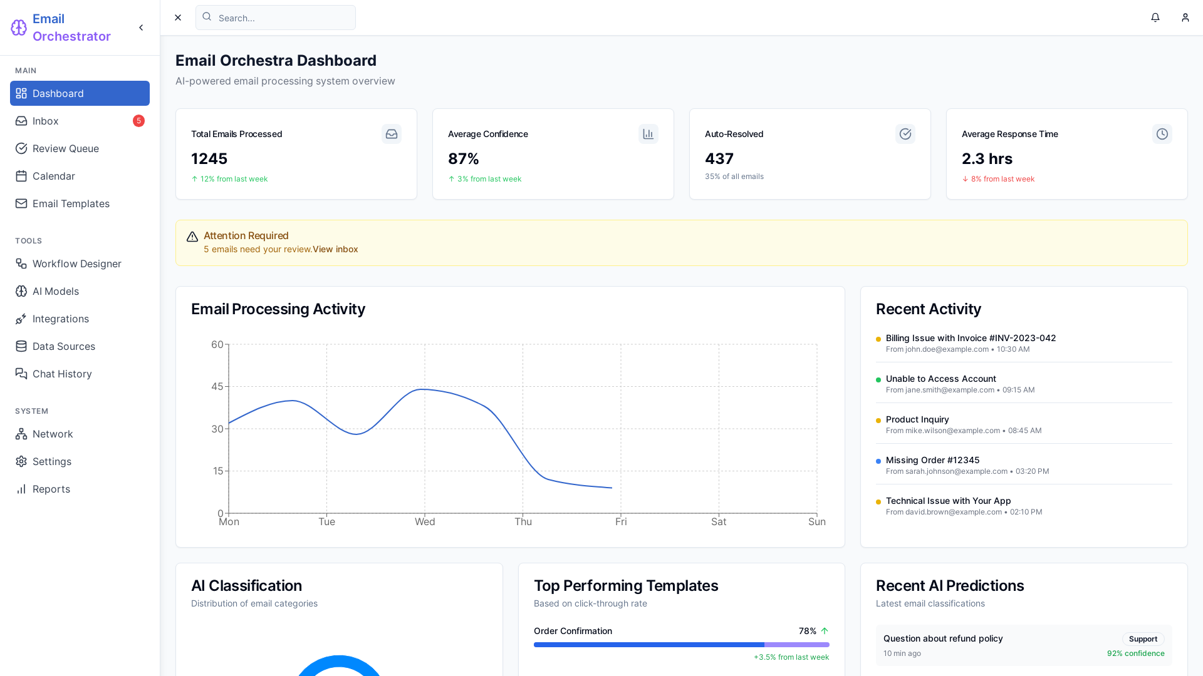Open Review Queue from sidebar

pos(80,148)
